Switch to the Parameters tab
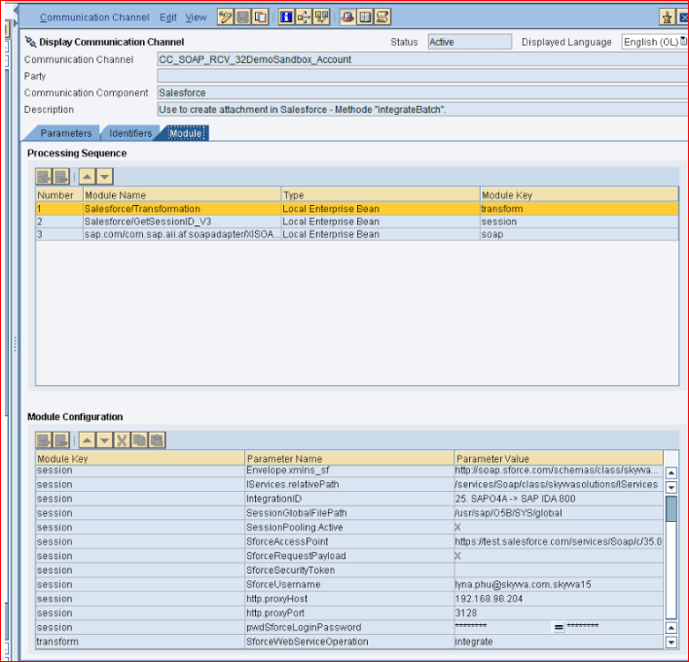The image size is (689, 662). [66, 133]
